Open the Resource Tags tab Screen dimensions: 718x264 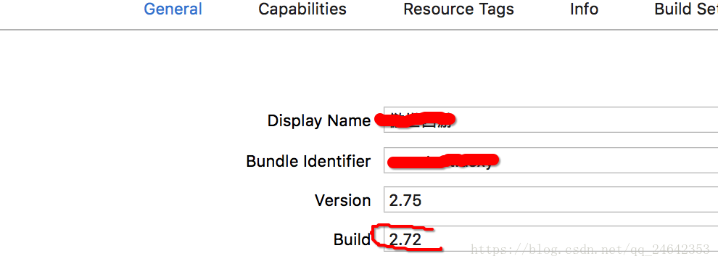tap(458, 9)
